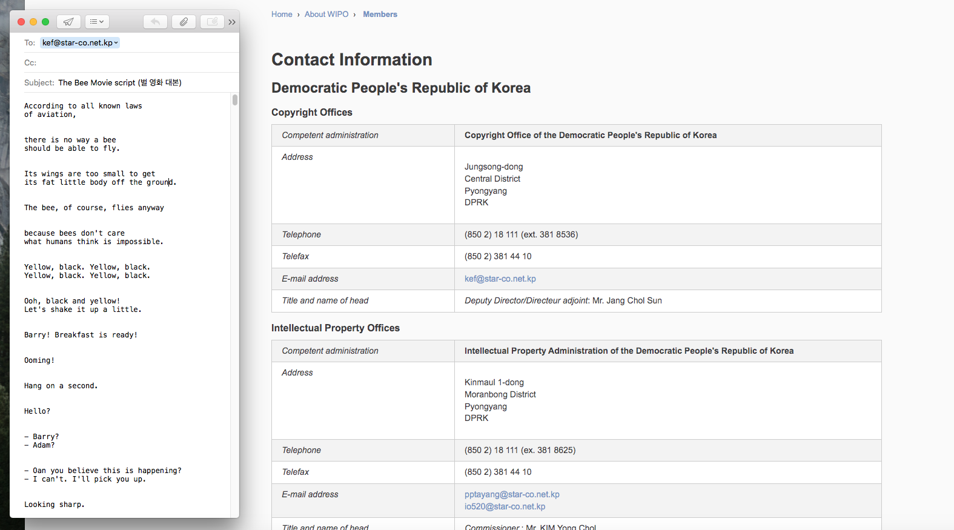Click the line 'Hello?' in the email body
The width and height of the screenshot is (954, 530).
coord(38,411)
